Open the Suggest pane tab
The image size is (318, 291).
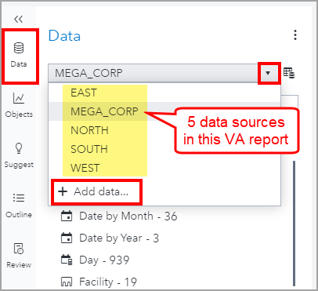pyautogui.click(x=19, y=155)
